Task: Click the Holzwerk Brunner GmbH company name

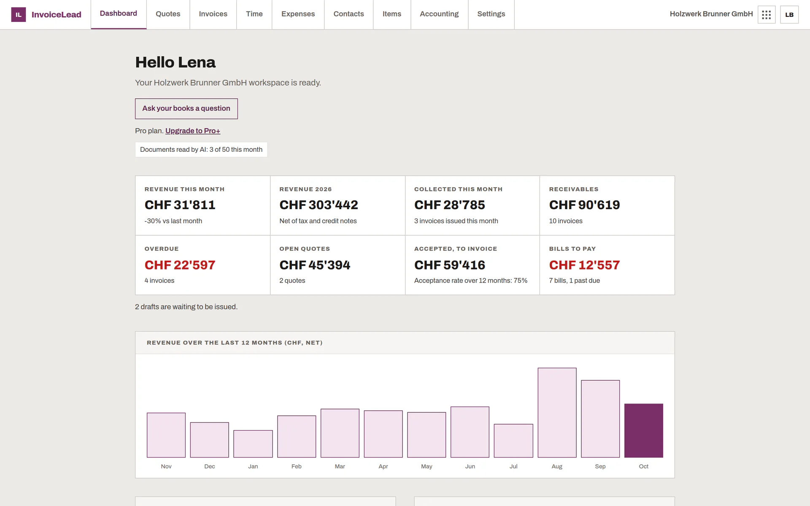Action: click(711, 14)
